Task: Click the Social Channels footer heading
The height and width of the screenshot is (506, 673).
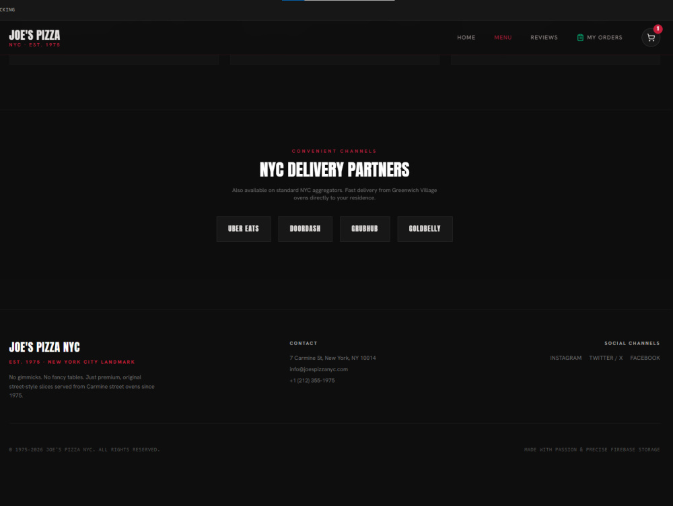Action: coord(632,343)
